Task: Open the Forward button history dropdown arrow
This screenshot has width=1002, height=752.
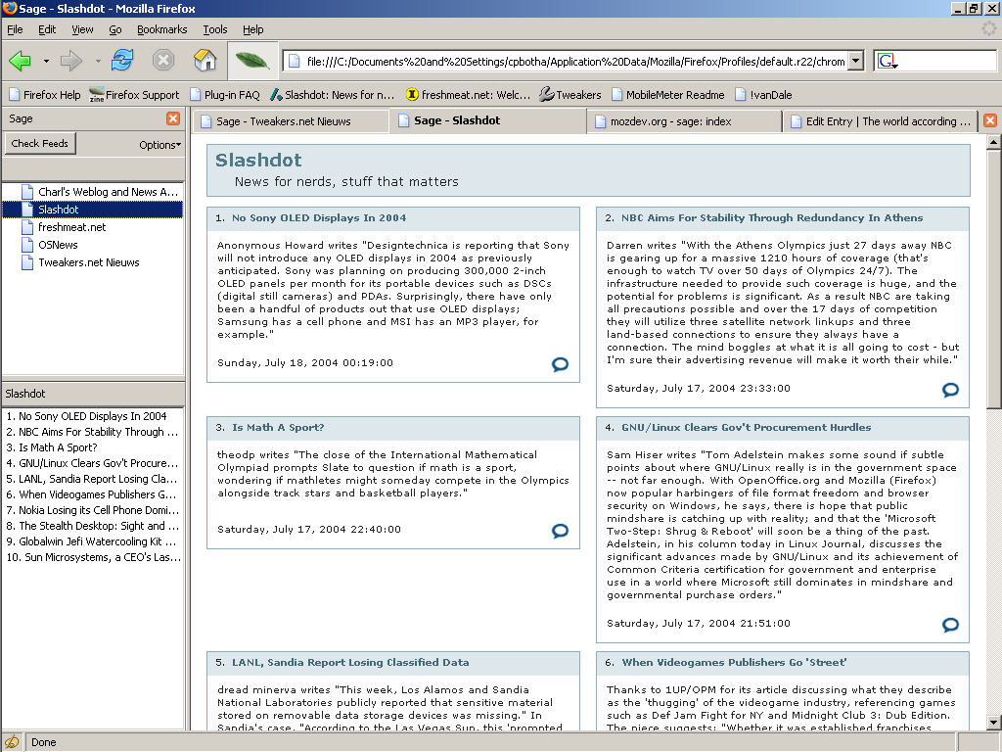Action: [97, 62]
